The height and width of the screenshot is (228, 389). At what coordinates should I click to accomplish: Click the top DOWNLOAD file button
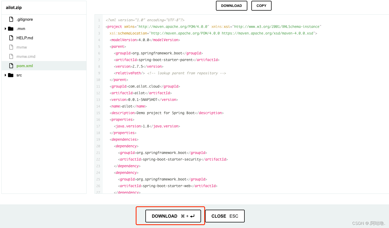[x=232, y=6]
